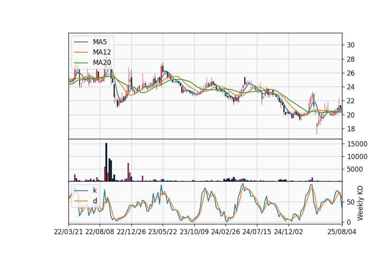Select the 24/12/02 date label
Viewport: 380px width, 273px height.
[289, 232]
